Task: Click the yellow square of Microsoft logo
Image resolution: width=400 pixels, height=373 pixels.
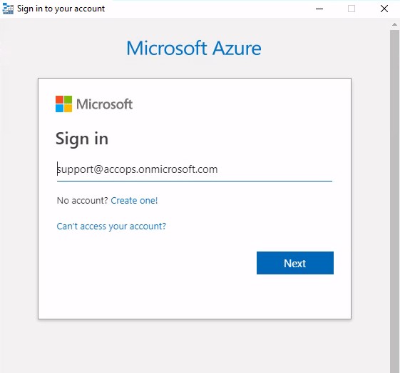Action: click(68, 109)
